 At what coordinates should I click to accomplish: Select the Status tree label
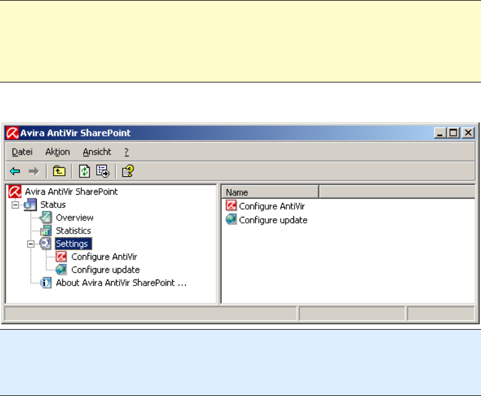point(53,205)
